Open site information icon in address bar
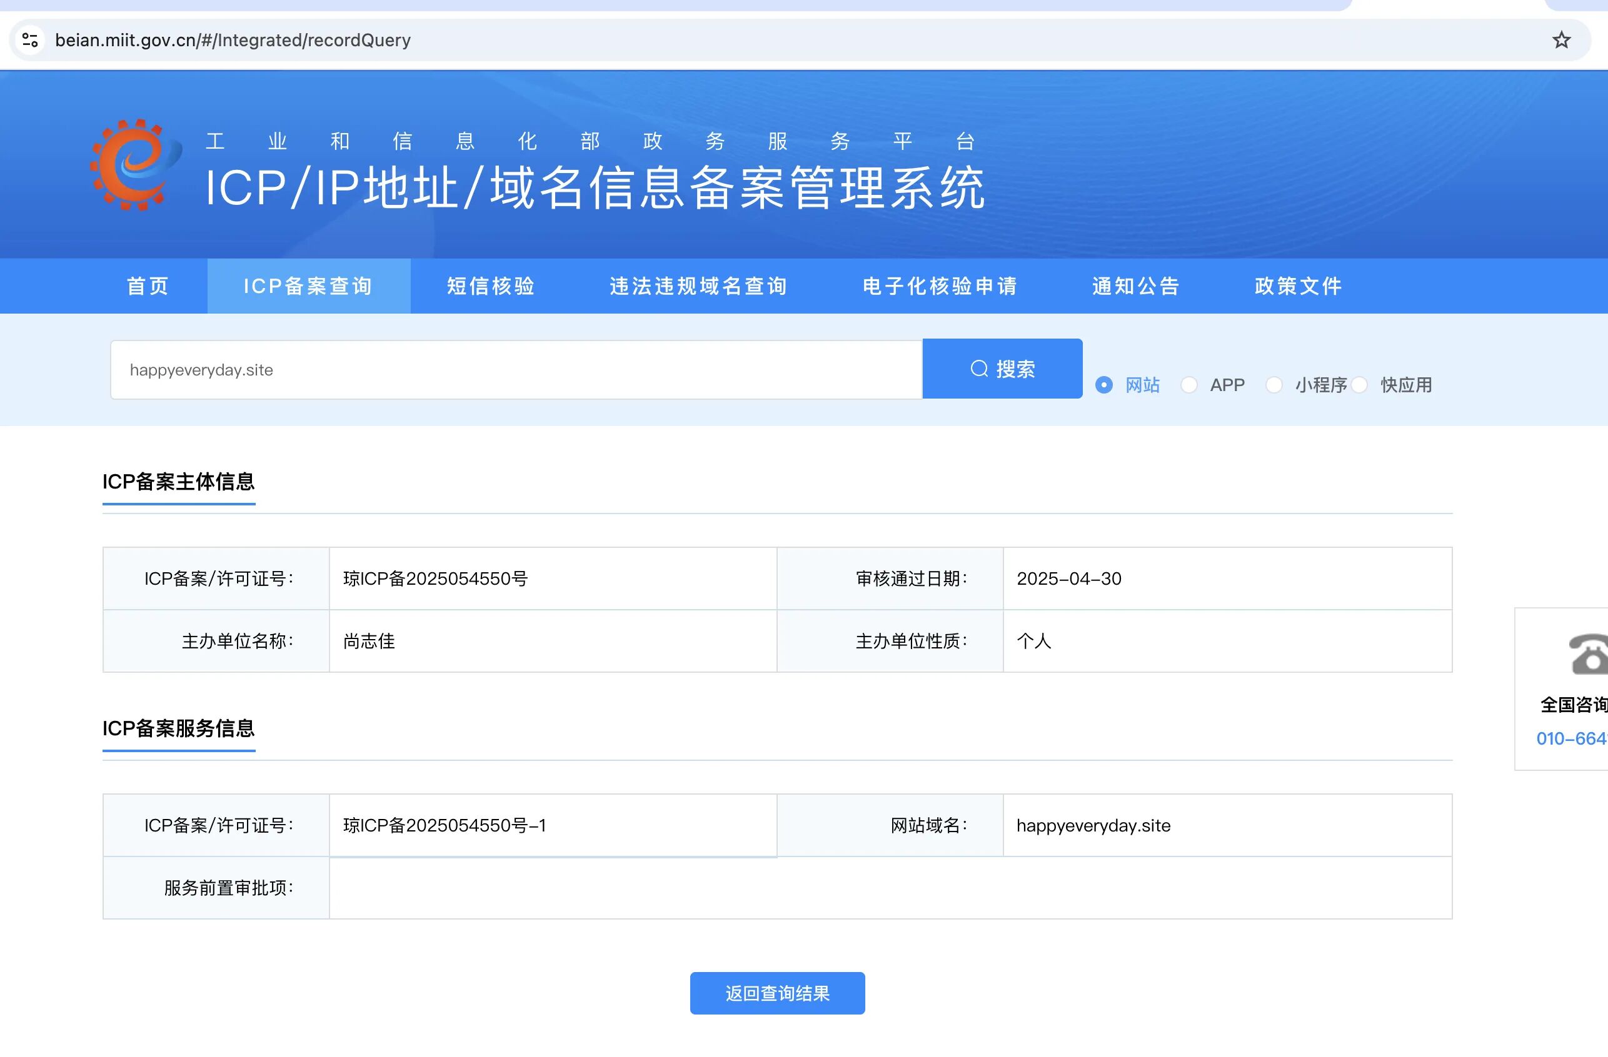 (31, 41)
